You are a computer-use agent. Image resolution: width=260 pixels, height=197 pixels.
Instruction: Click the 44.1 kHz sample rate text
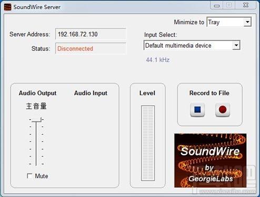pos(158,60)
